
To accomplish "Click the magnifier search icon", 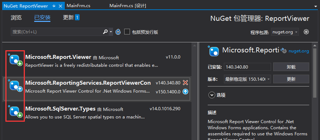I will 105,32.
